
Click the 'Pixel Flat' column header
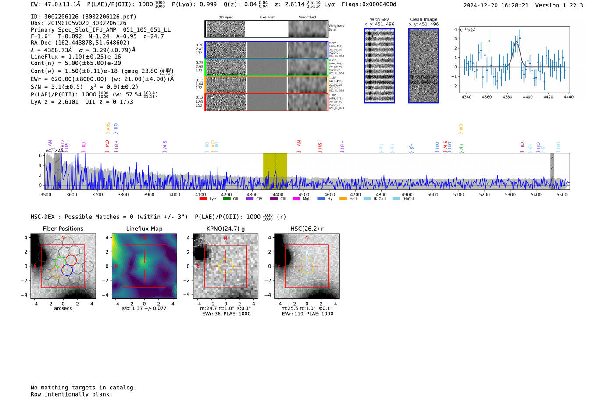(x=267, y=18)
